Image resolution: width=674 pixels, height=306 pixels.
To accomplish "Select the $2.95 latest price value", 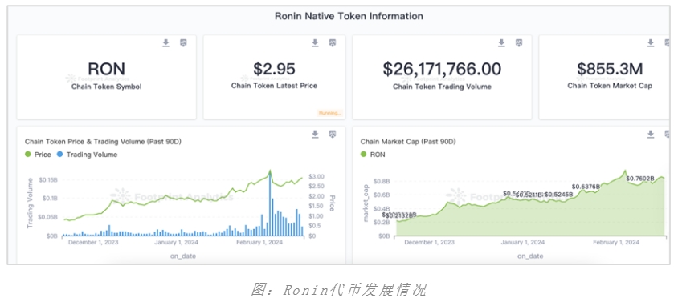I will click(x=274, y=69).
